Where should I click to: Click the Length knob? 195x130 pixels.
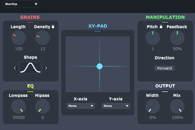tap(18, 38)
